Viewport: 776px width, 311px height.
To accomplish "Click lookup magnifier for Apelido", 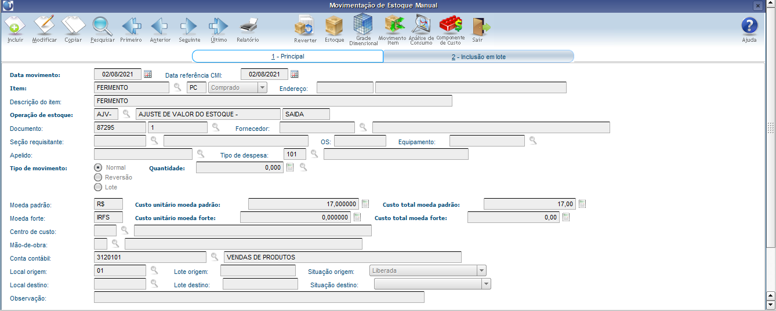I will tap(201, 153).
